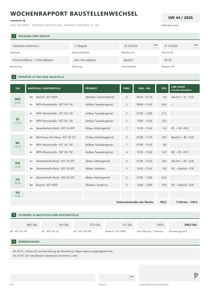Click time cell '13:00 – 15:00'

[144, 185]
